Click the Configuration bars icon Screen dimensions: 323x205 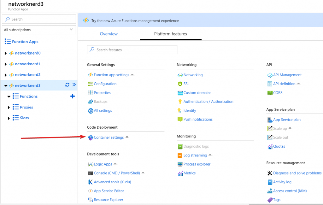tap(91, 84)
